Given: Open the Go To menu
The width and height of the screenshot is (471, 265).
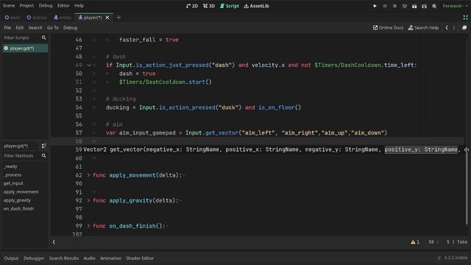Looking at the screenshot, I should point(53,28).
